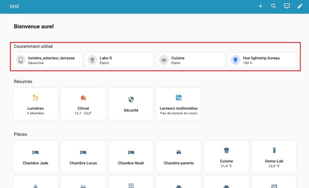Click the pencil edit dashboard icon
This screenshot has width=309, height=188.
point(300,6)
